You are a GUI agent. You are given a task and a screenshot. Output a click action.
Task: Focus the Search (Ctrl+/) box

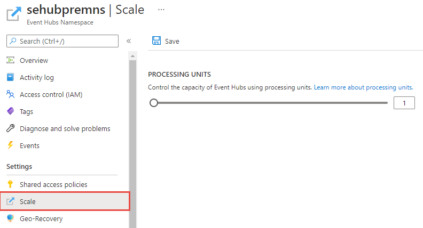click(62, 41)
